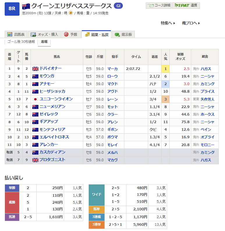This screenshot has width=225, height=231.
Task: Open the 掲示板 tab
Action: coord(123,34)
